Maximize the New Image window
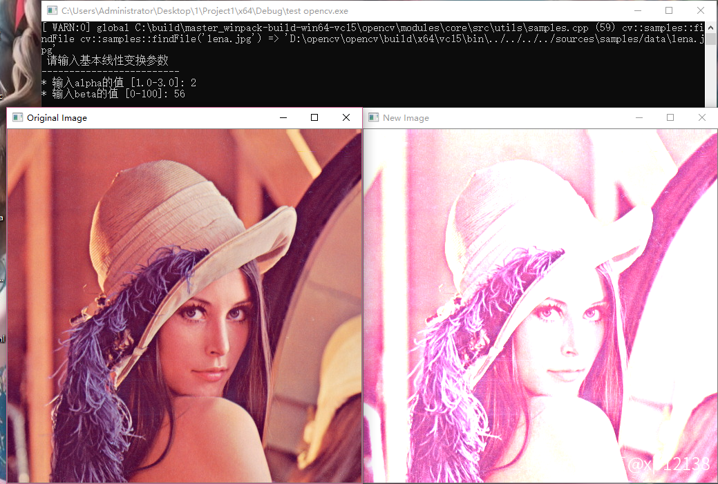This screenshot has width=718, height=484. point(670,117)
